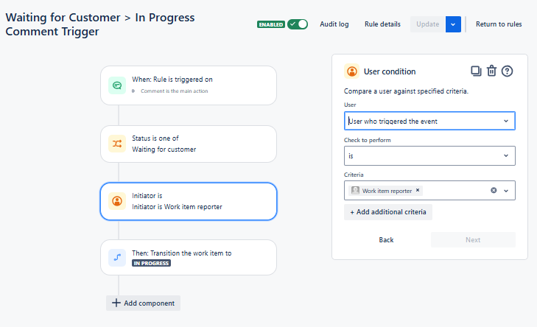Click Return to rules link
Viewport: 537px width, 327px height.
point(499,24)
